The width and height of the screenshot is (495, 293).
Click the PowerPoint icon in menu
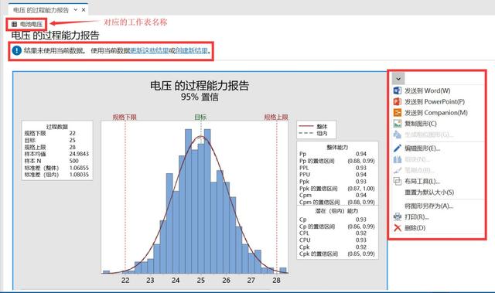click(397, 101)
